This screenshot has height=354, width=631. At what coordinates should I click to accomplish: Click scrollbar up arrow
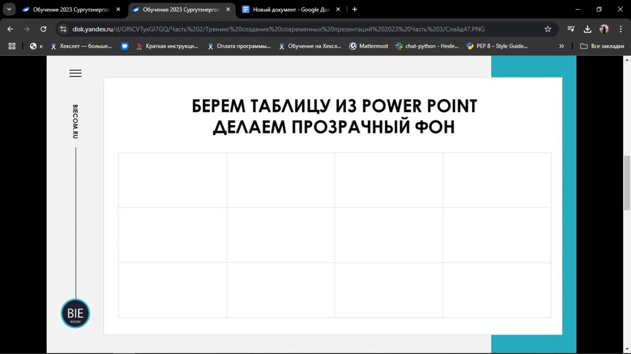(x=627, y=59)
